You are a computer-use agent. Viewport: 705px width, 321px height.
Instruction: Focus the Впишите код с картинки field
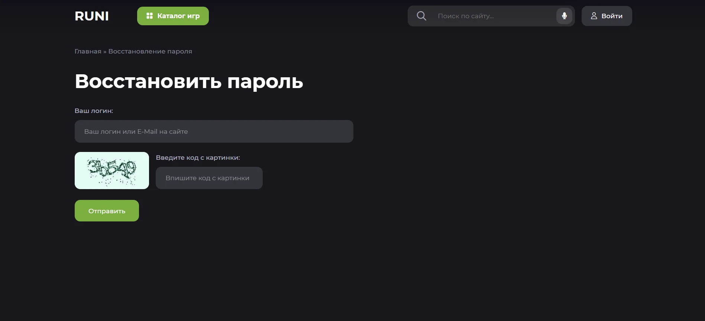coord(209,178)
